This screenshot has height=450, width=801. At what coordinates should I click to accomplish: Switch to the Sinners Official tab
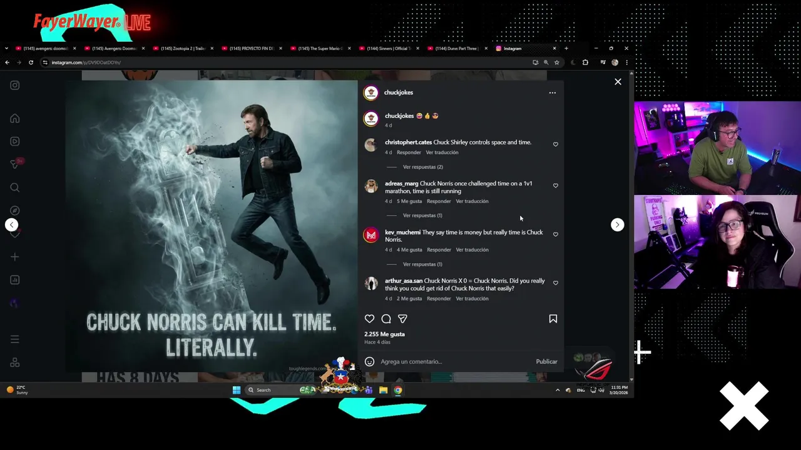point(387,48)
